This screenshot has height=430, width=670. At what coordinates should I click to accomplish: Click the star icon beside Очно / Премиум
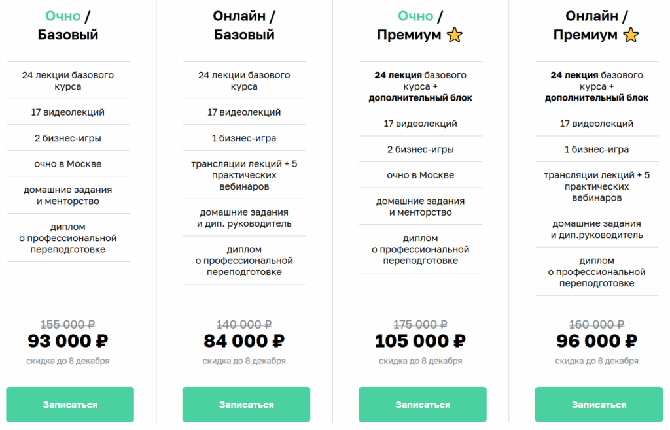point(454,35)
